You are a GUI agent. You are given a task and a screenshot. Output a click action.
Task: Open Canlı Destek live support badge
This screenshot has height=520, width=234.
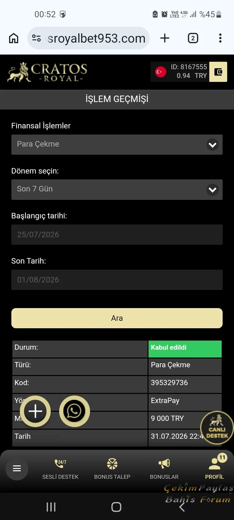point(217,428)
